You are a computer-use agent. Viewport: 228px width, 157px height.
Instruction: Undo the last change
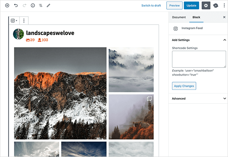coord(16,6)
